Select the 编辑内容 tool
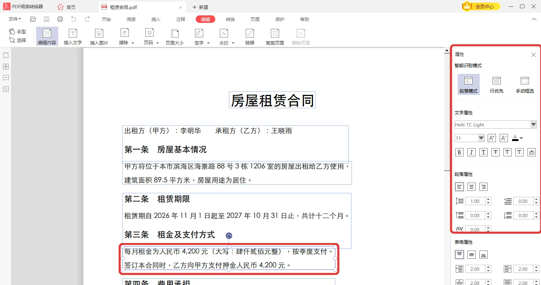 click(47, 36)
